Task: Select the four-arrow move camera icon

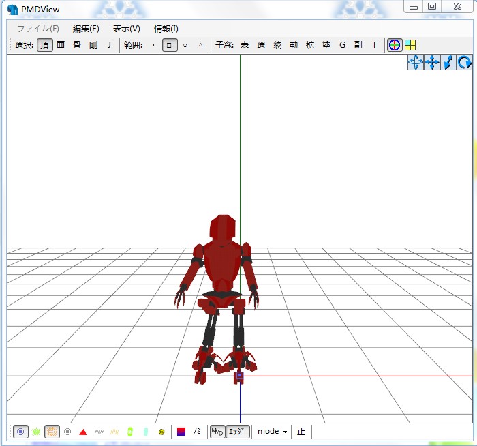Action: coord(431,63)
